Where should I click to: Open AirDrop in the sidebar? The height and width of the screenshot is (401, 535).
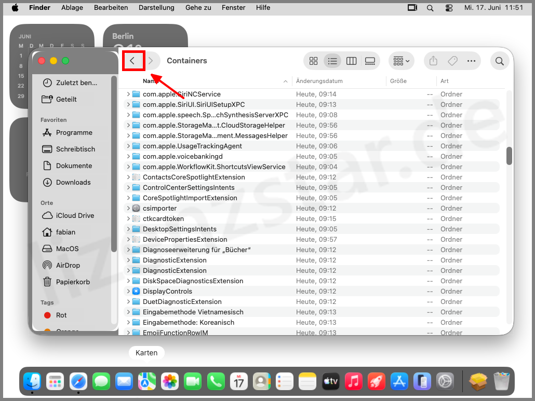[x=61, y=265]
